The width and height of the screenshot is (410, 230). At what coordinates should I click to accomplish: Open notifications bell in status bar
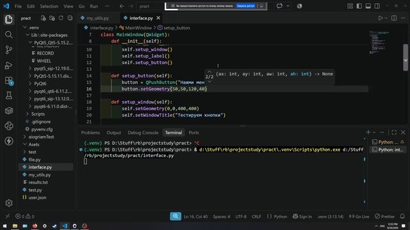402,216
